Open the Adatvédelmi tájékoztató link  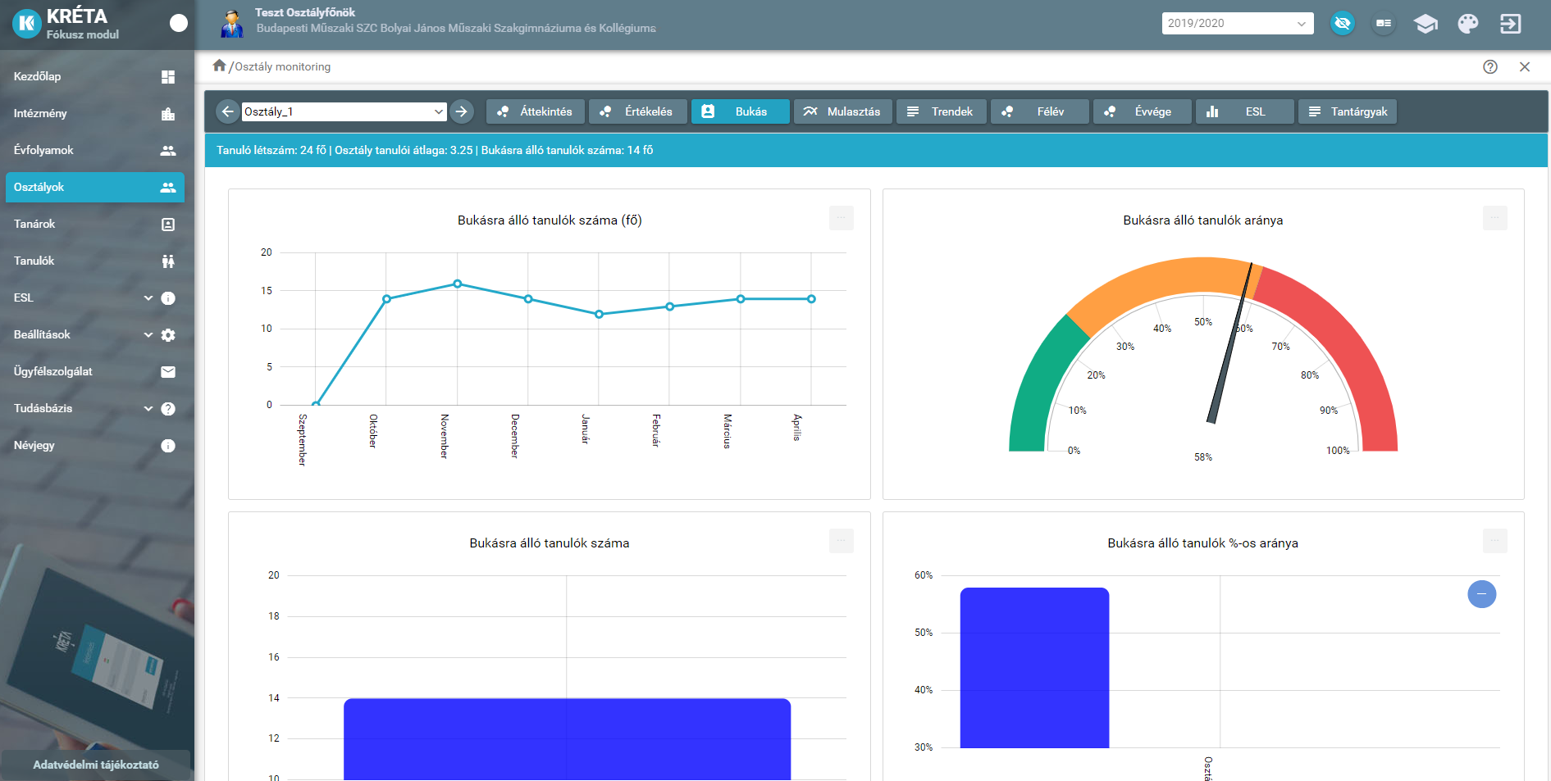(x=96, y=765)
